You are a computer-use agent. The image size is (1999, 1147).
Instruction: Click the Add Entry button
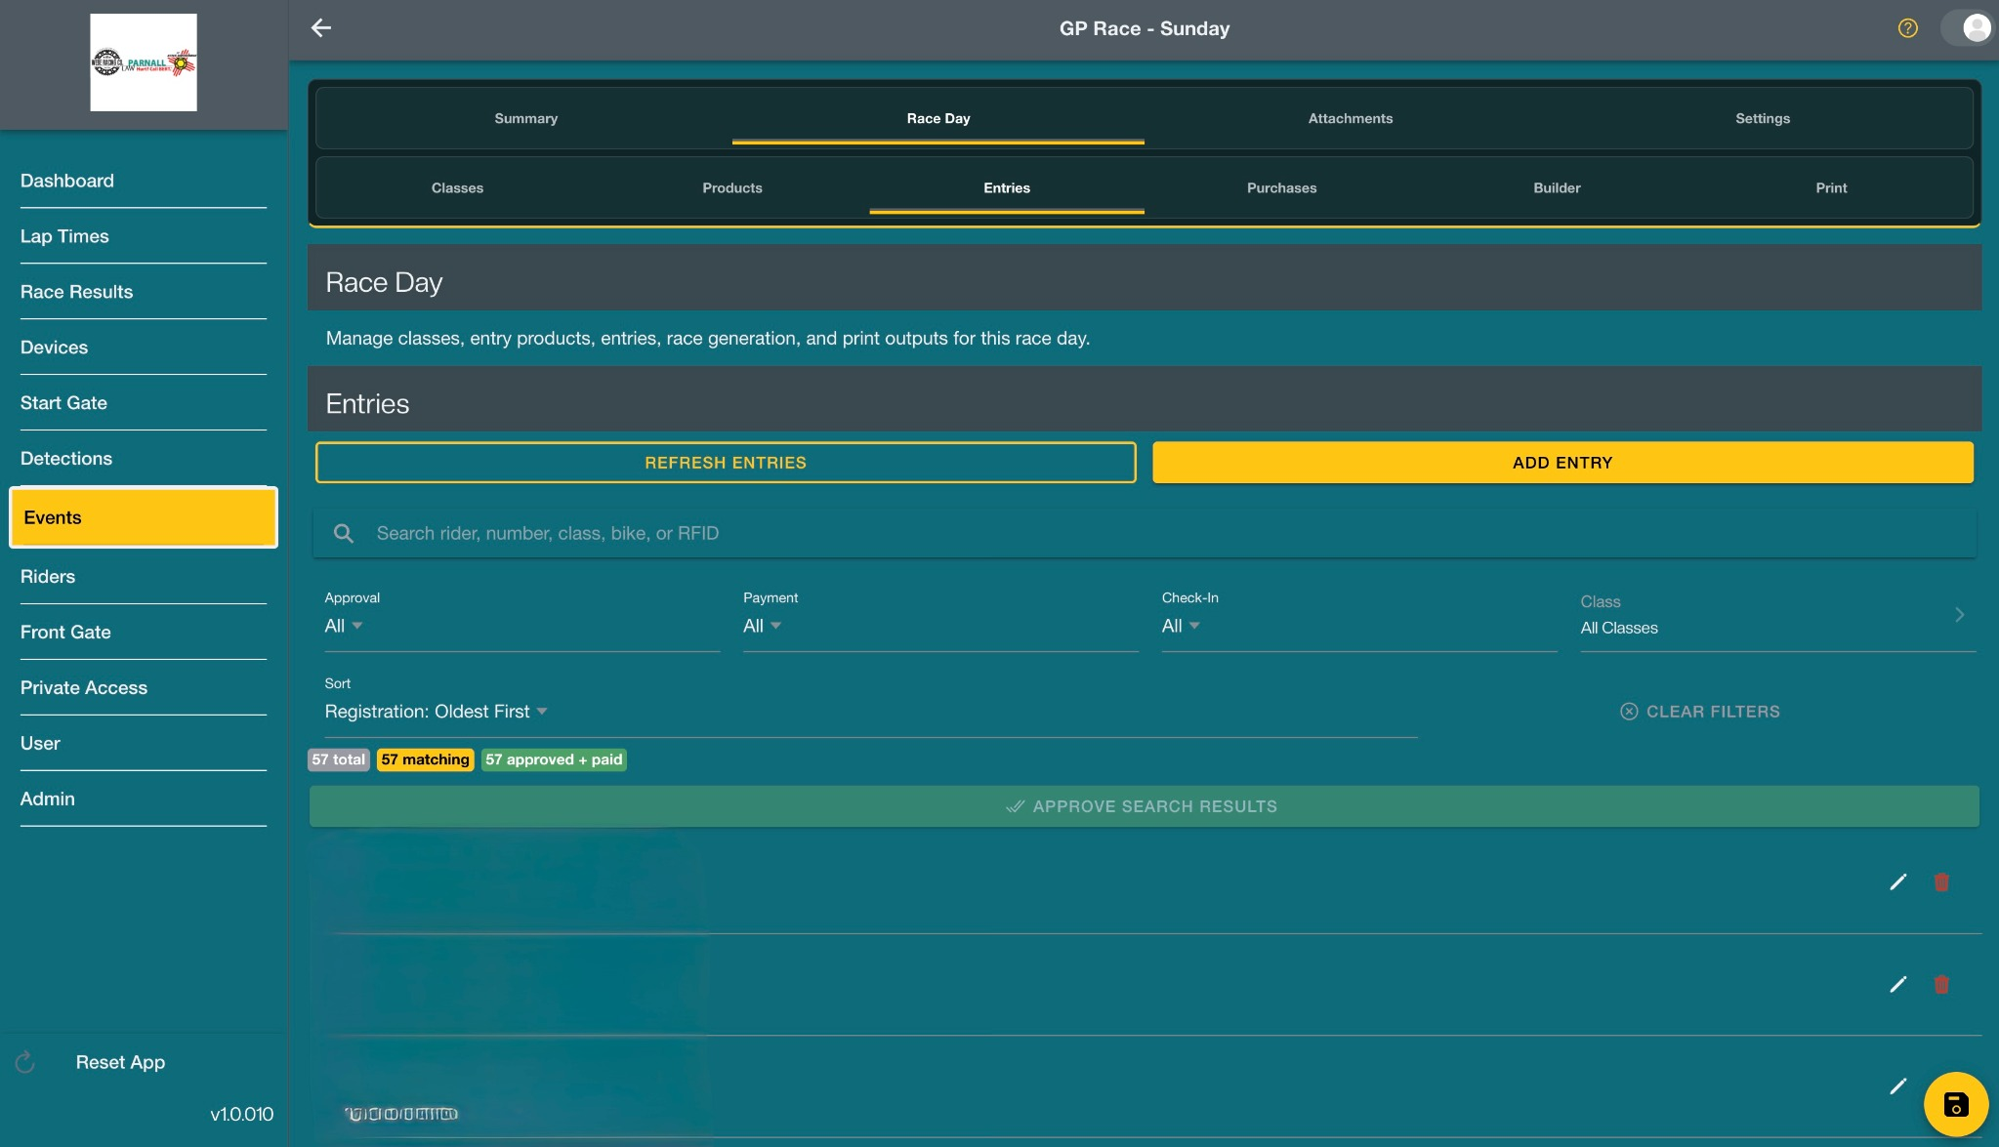pyautogui.click(x=1562, y=463)
